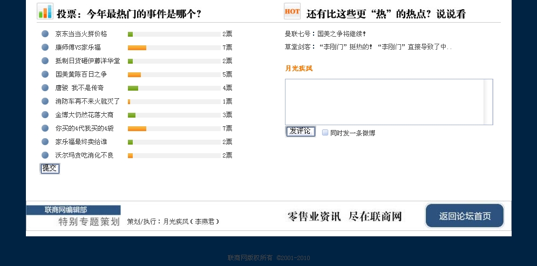Click the orange HOT badge icon
Viewport: 537px width, 266px height.
(292, 11)
